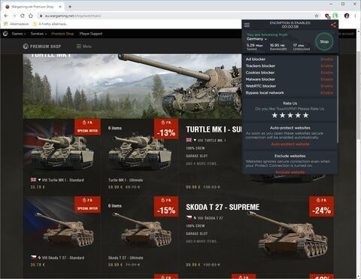This screenshot has height=279, width=361.
Task: Click the 35.78 € Turtle Standard price
Action: pyautogui.click(x=38, y=187)
